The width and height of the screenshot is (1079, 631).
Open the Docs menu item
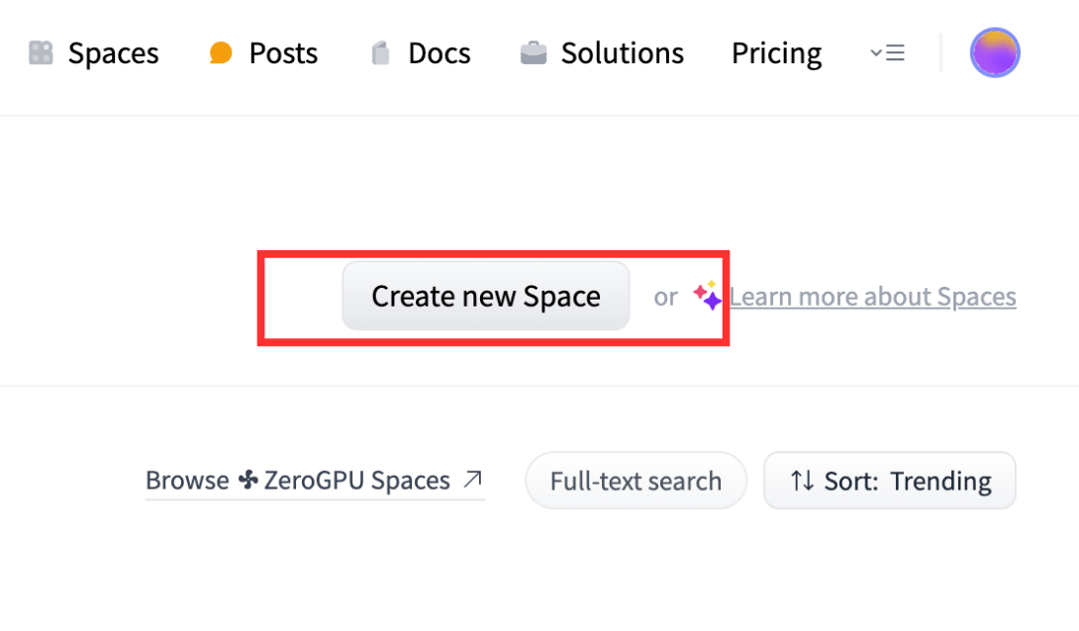[x=421, y=53]
